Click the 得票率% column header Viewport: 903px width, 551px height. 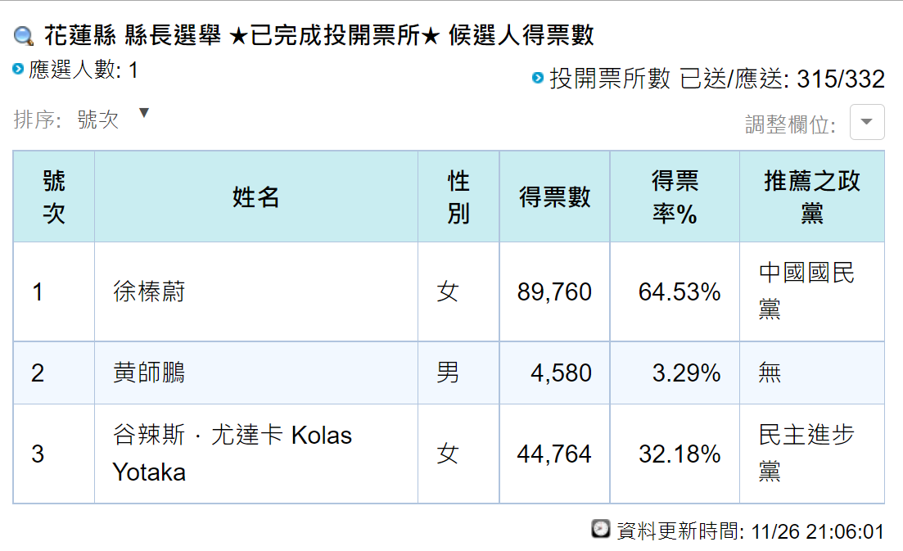675,196
